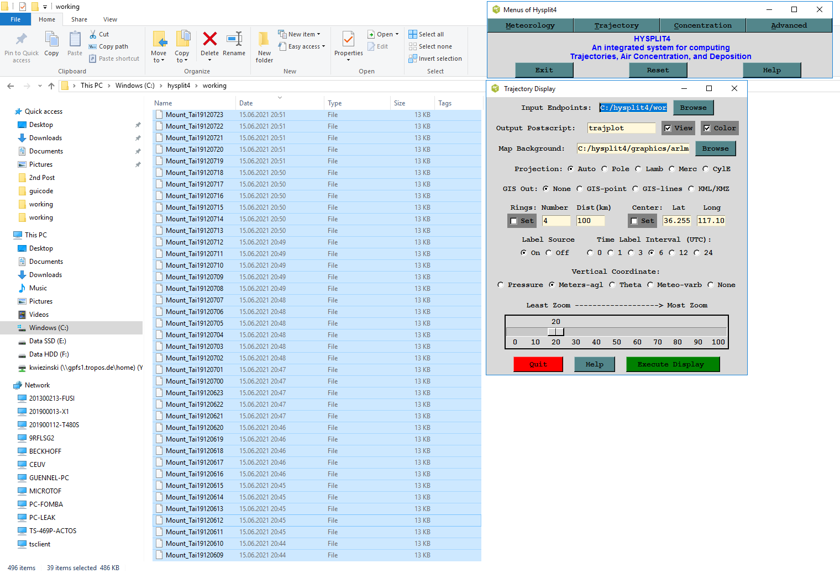Open file Properties icon

coord(348,39)
